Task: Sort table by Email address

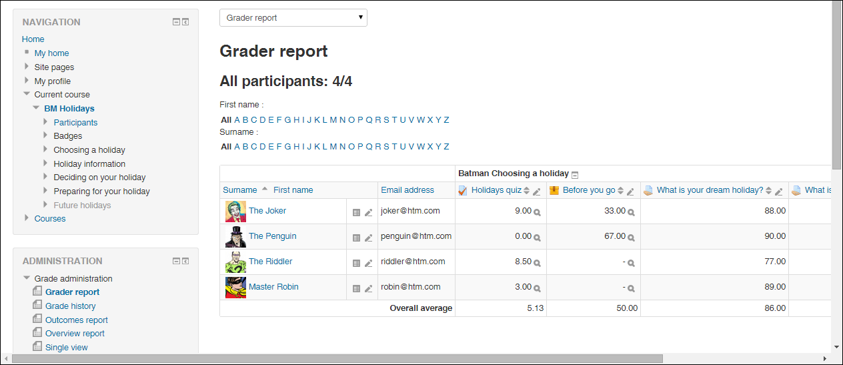Action: 407,190
